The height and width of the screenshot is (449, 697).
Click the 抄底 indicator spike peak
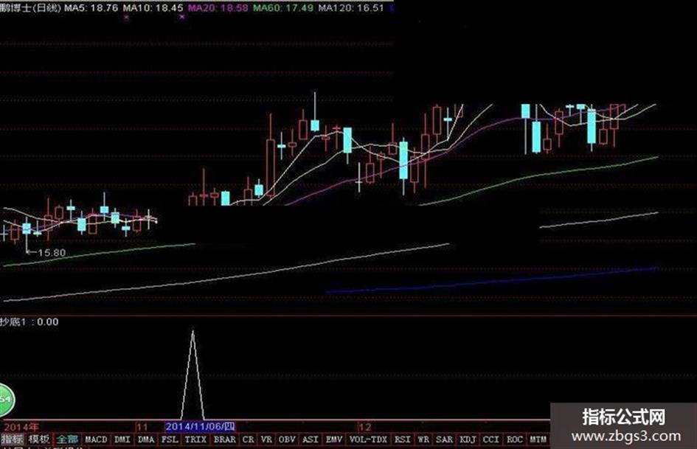coord(193,332)
